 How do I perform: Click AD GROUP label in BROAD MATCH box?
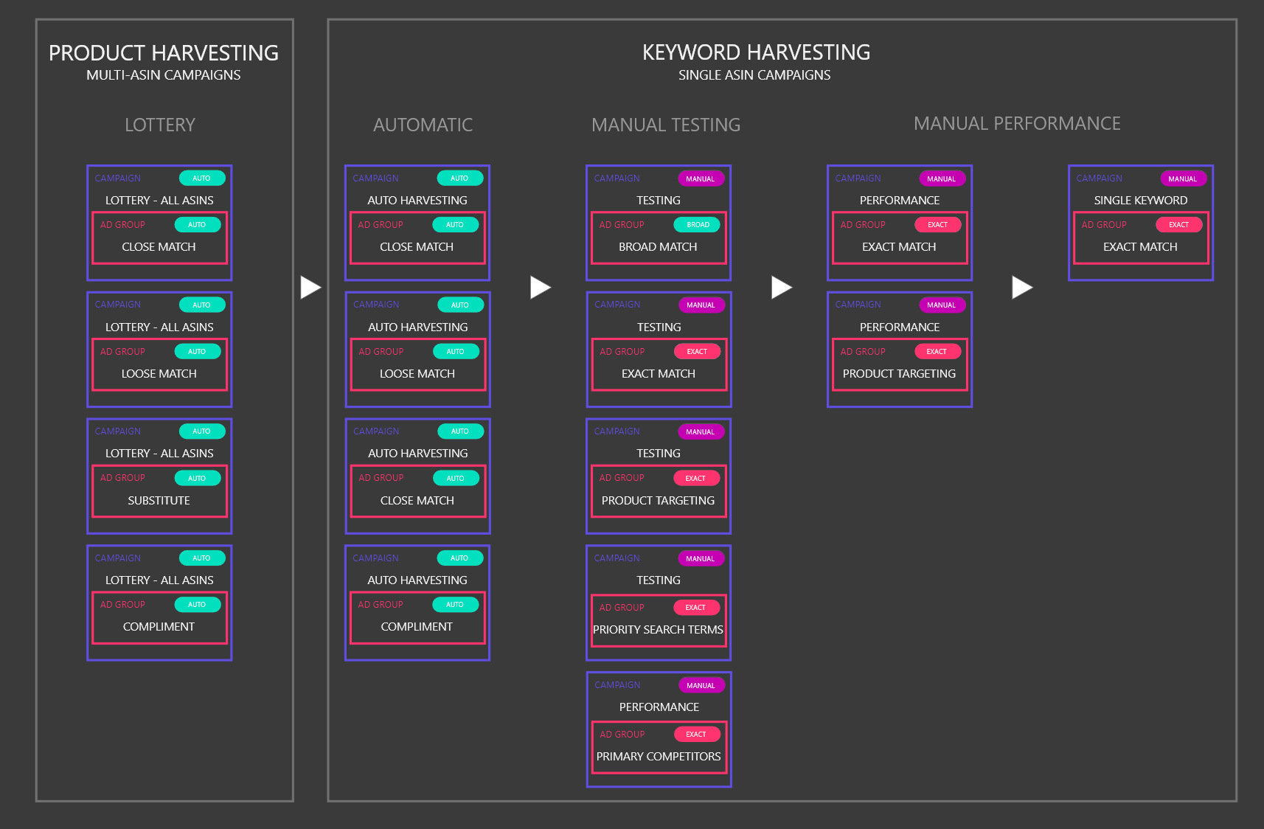tap(622, 224)
